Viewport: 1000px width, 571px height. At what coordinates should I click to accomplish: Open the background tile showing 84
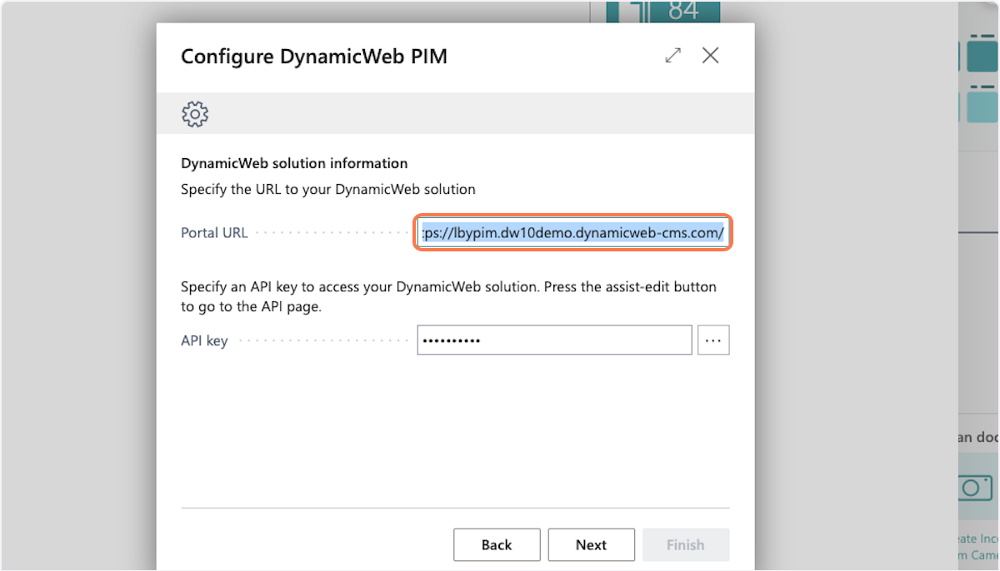[683, 11]
